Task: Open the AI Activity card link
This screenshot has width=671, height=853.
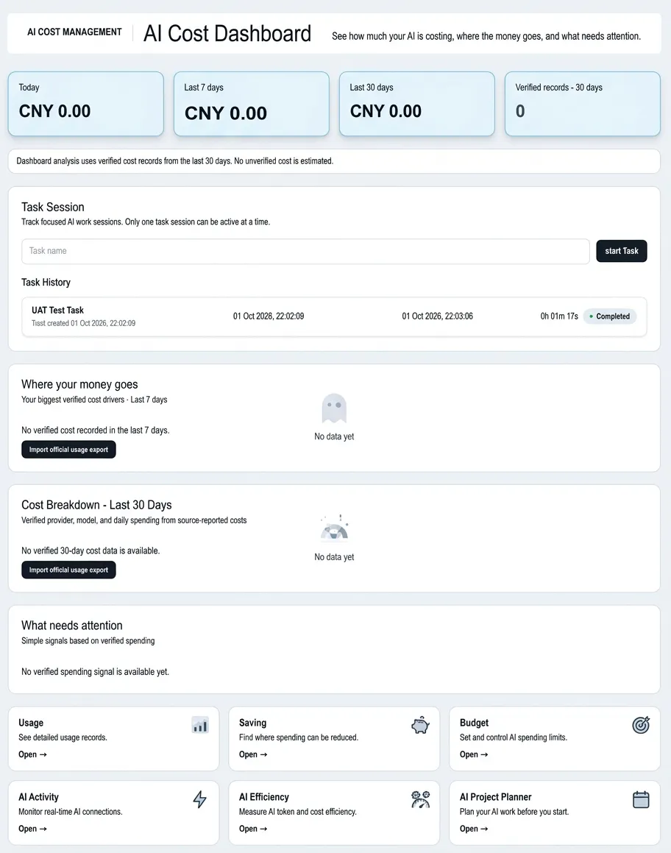Action: 32,829
